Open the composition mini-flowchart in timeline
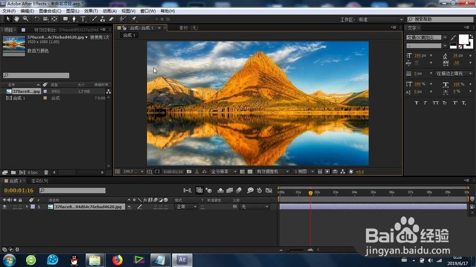The height and width of the screenshot is (267, 476). 187,191
